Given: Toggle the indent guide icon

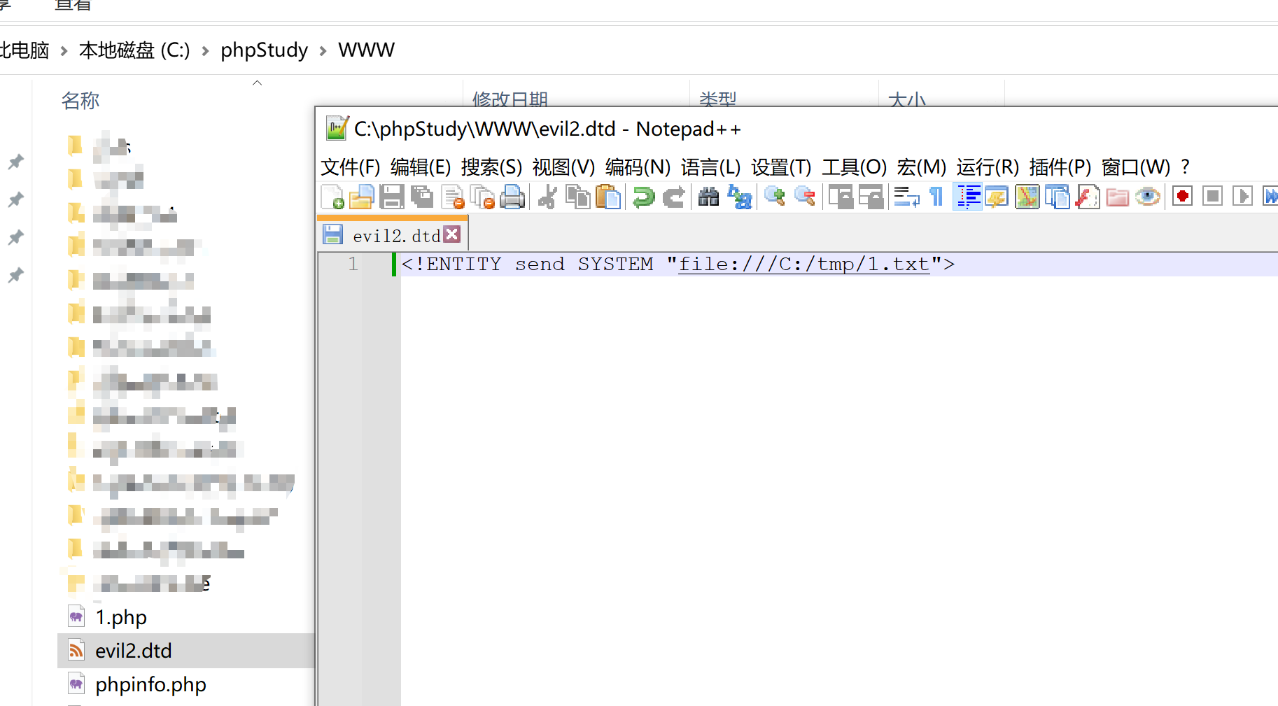Looking at the screenshot, I should [967, 197].
